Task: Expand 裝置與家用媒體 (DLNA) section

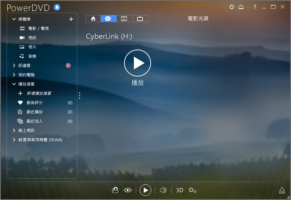Action: [x=14, y=140]
